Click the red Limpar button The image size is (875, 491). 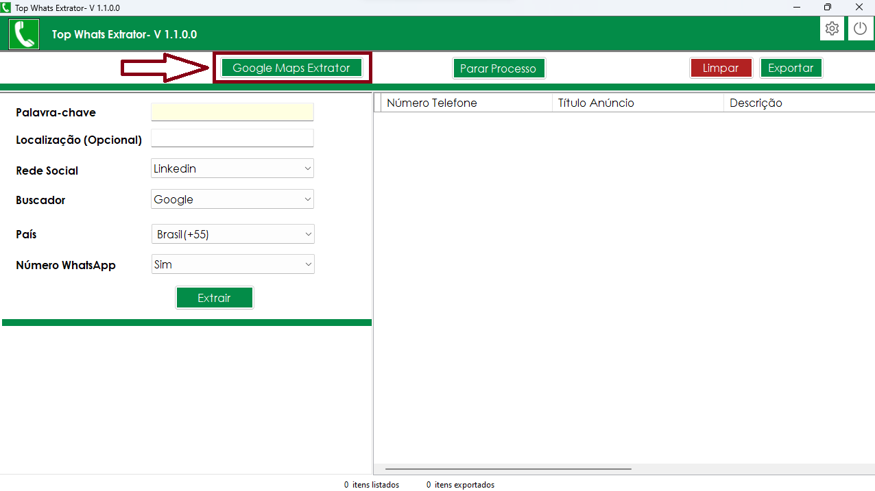[x=721, y=68]
